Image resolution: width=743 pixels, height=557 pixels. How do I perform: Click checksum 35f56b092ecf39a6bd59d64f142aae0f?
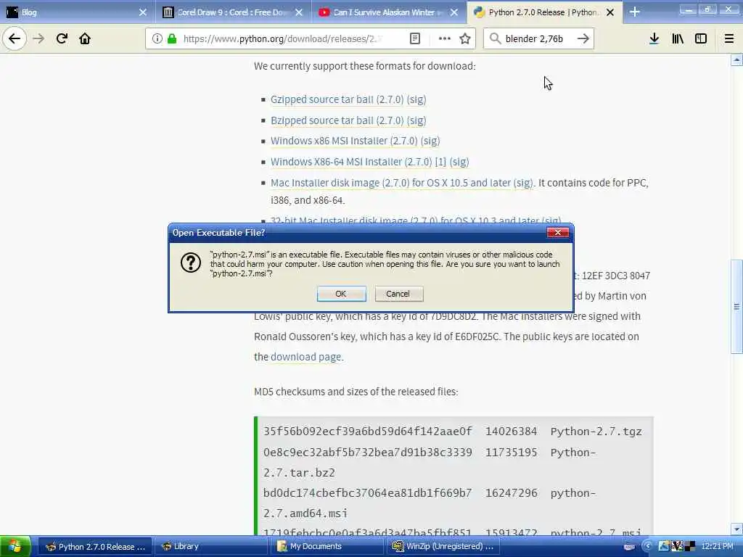[x=368, y=432]
